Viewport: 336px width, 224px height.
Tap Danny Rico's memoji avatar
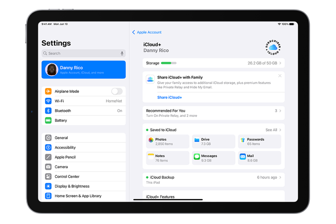click(52, 69)
